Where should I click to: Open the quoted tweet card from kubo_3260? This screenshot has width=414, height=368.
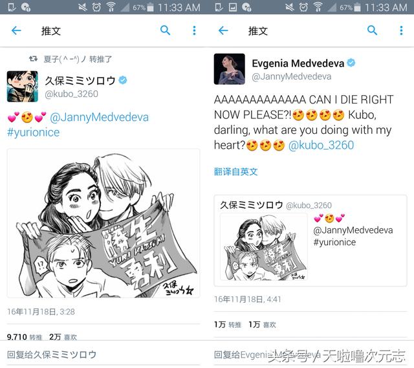310,241
